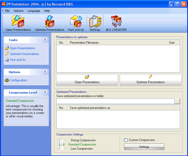
Task: Collapse the Tasks panel
Action: [x=45, y=40]
